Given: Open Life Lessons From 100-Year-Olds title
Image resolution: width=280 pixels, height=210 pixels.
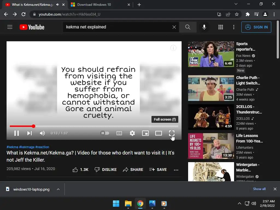Looking at the screenshot, I should click(x=249, y=138).
